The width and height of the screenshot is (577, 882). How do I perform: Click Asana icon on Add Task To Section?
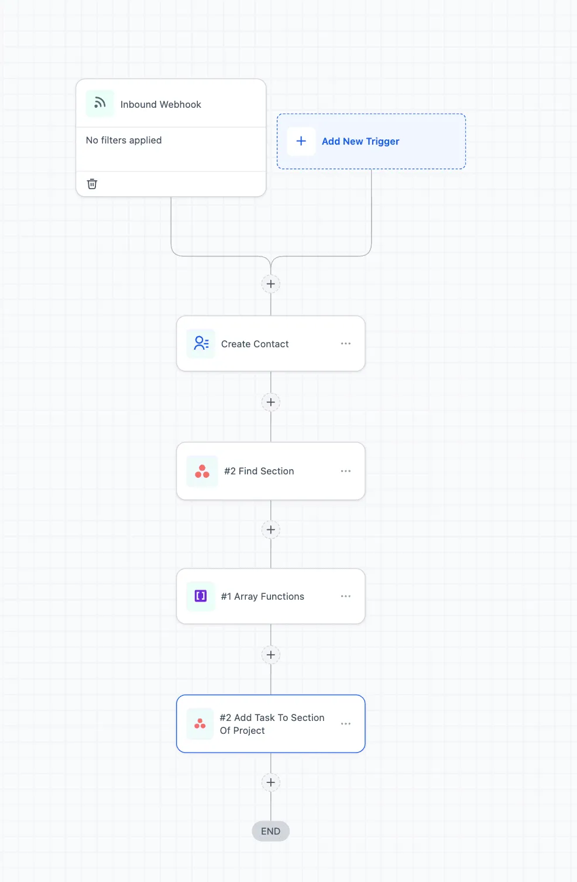200,724
